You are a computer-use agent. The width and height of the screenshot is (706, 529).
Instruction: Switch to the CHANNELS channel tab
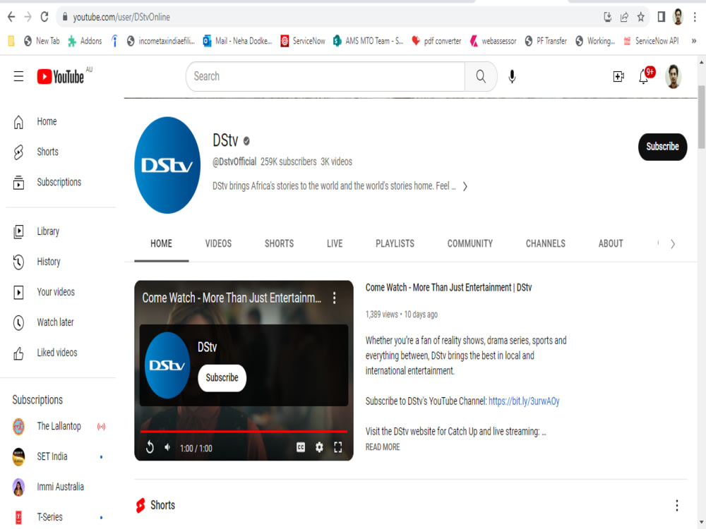tap(545, 244)
